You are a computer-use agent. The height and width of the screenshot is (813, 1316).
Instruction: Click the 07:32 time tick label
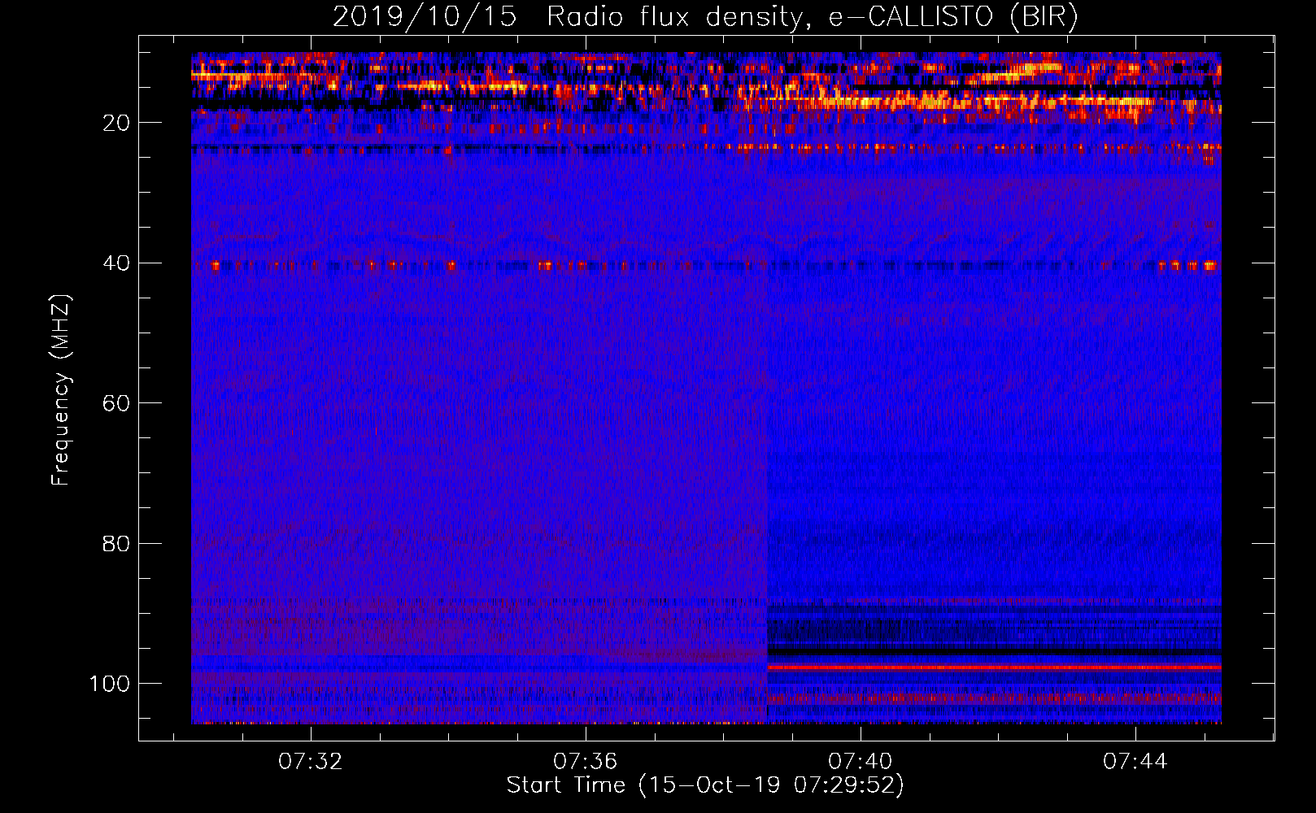[311, 761]
